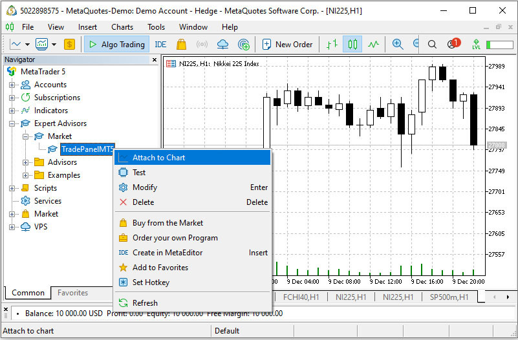
Task: Expand the VPS tree node
Action: (12, 227)
